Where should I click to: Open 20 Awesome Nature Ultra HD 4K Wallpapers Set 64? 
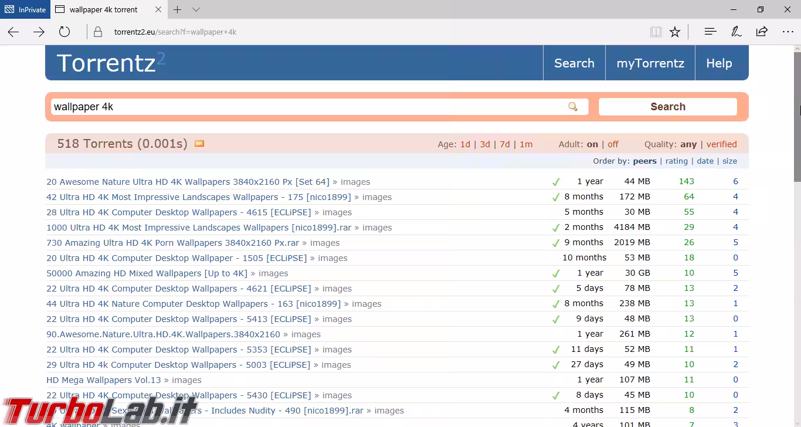click(188, 182)
